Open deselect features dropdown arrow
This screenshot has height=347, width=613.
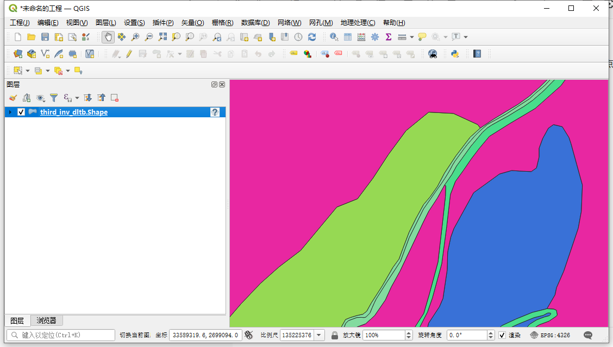67,71
